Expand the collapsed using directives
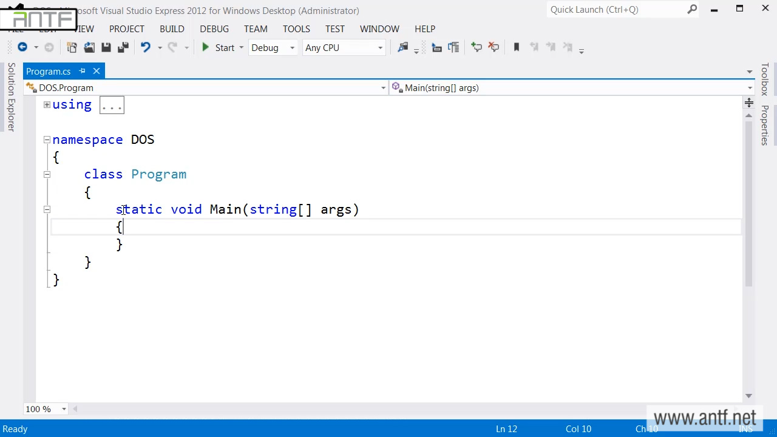 click(x=47, y=105)
